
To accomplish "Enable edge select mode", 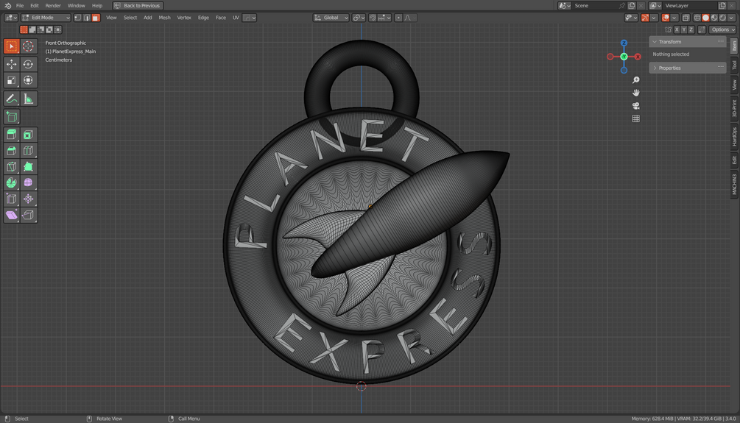I will pos(87,18).
